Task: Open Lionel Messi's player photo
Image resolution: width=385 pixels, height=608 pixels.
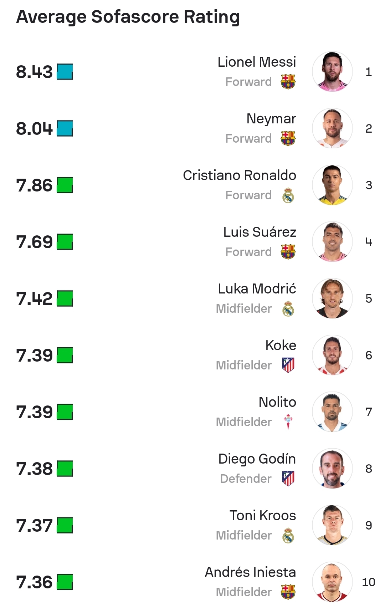Action: (x=332, y=72)
